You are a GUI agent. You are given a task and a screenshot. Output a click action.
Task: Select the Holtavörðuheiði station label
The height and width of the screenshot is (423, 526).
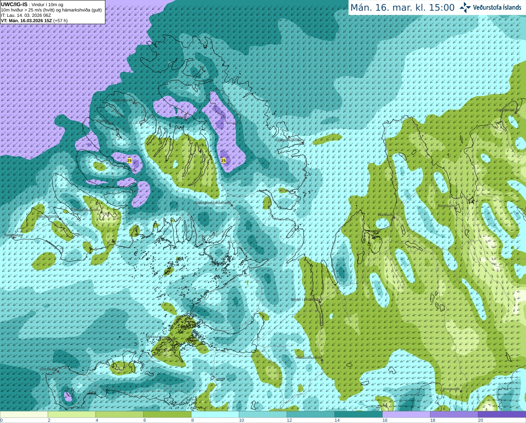click(x=308, y=358)
